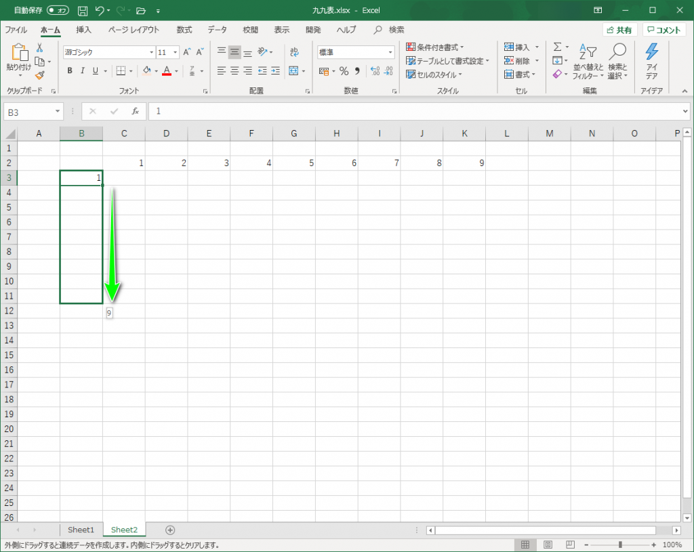This screenshot has height=552, width=694.
Task: Click the Insert Function fx icon
Action: [x=135, y=111]
